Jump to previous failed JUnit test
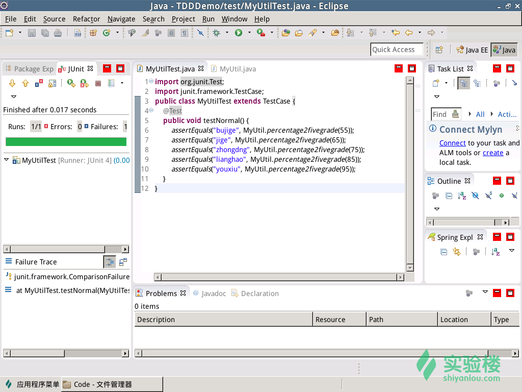 [25, 83]
